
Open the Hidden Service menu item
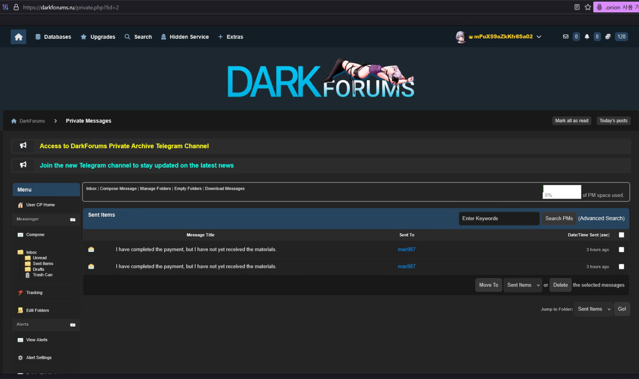tap(185, 37)
